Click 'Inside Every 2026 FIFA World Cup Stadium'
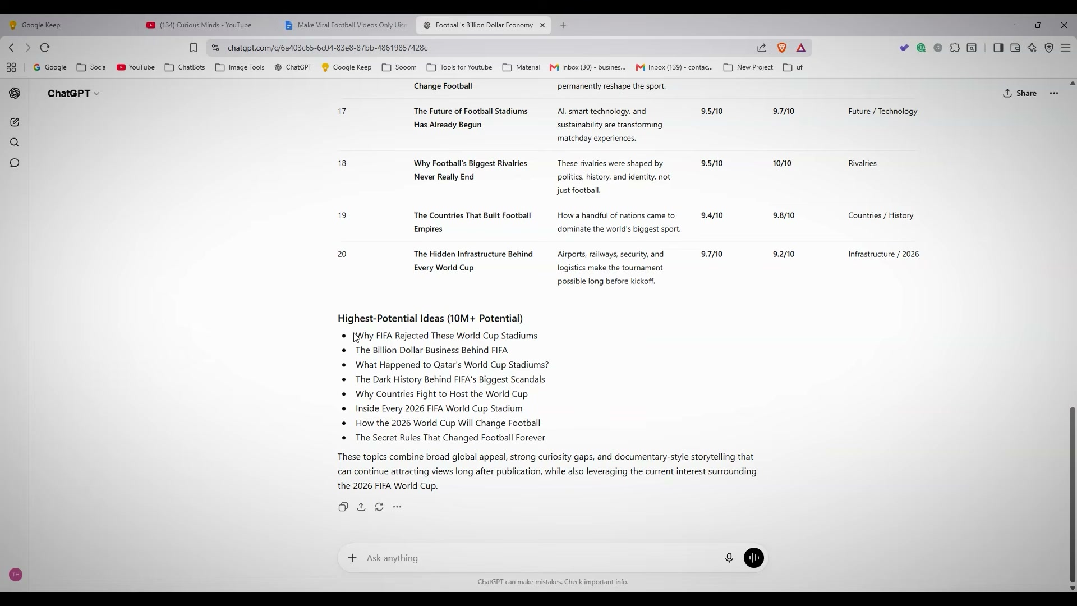Viewport: 1077px width, 606px height. coord(439,408)
